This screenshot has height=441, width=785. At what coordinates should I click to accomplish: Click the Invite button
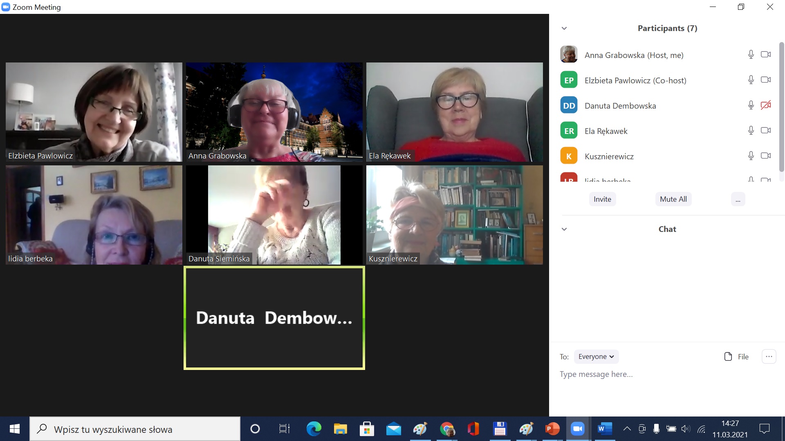click(x=602, y=199)
